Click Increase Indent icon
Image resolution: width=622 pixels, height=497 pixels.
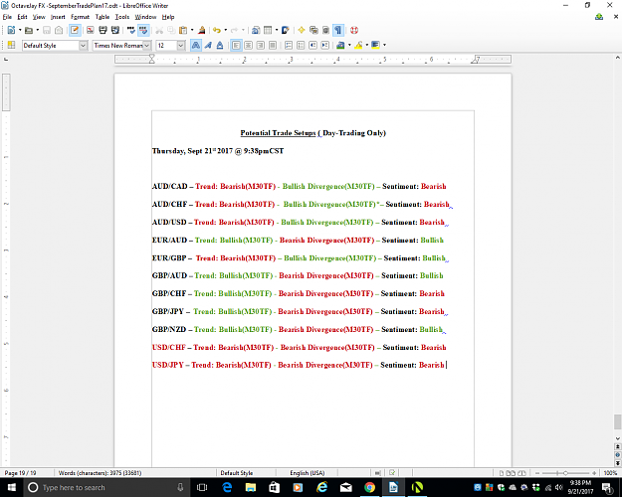coord(324,45)
